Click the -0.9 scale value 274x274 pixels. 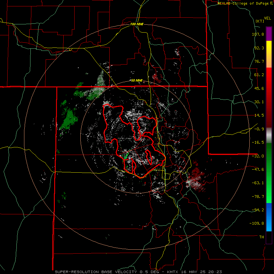click(259, 129)
